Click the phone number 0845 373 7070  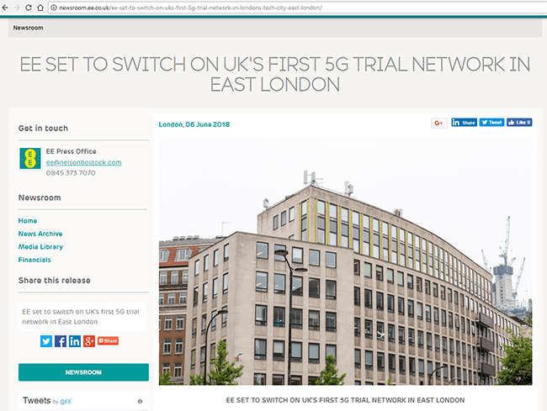(71, 173)
